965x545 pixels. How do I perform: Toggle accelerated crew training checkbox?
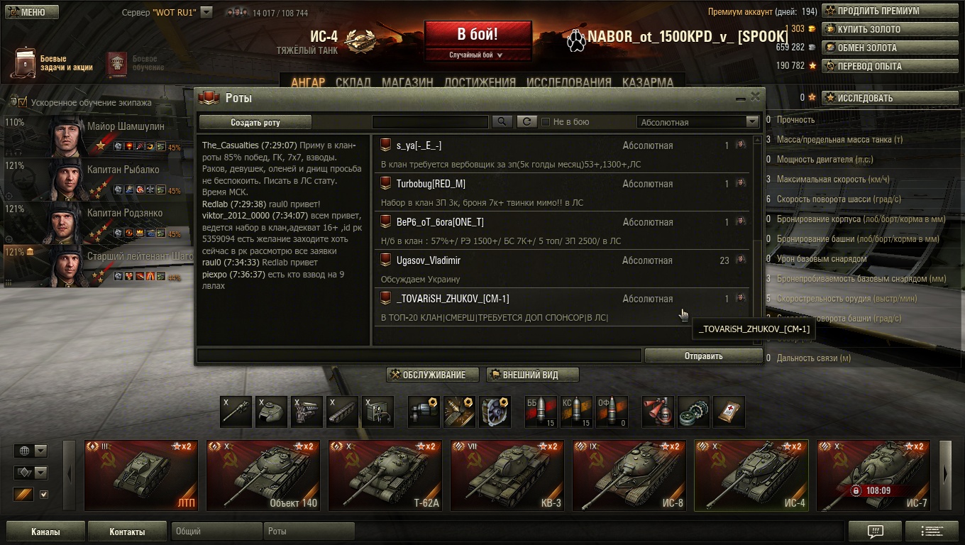coord(23,102)
